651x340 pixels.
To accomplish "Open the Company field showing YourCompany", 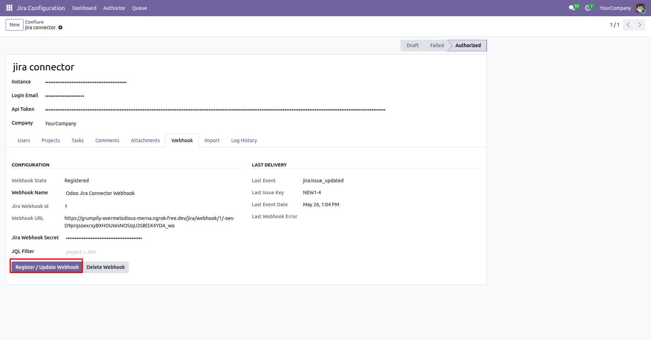I will coord(61,124).
